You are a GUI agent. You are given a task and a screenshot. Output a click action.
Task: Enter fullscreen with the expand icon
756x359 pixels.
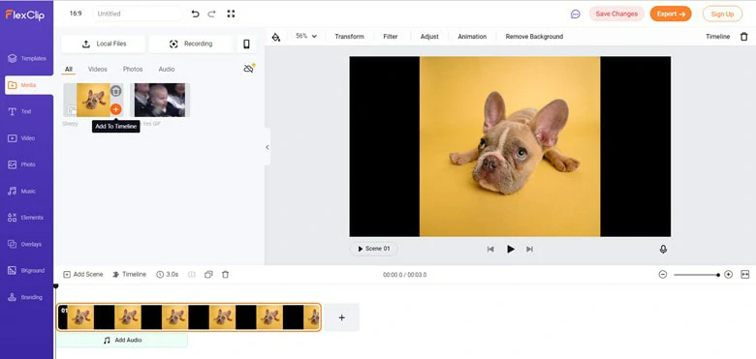click(x=231, y=14)
